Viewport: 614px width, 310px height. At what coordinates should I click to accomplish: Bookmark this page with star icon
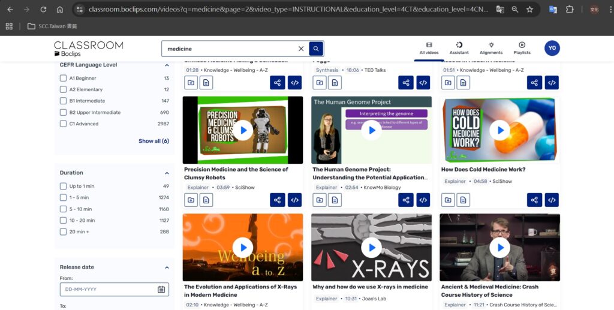pyautogui.click(x=529, y=10)
